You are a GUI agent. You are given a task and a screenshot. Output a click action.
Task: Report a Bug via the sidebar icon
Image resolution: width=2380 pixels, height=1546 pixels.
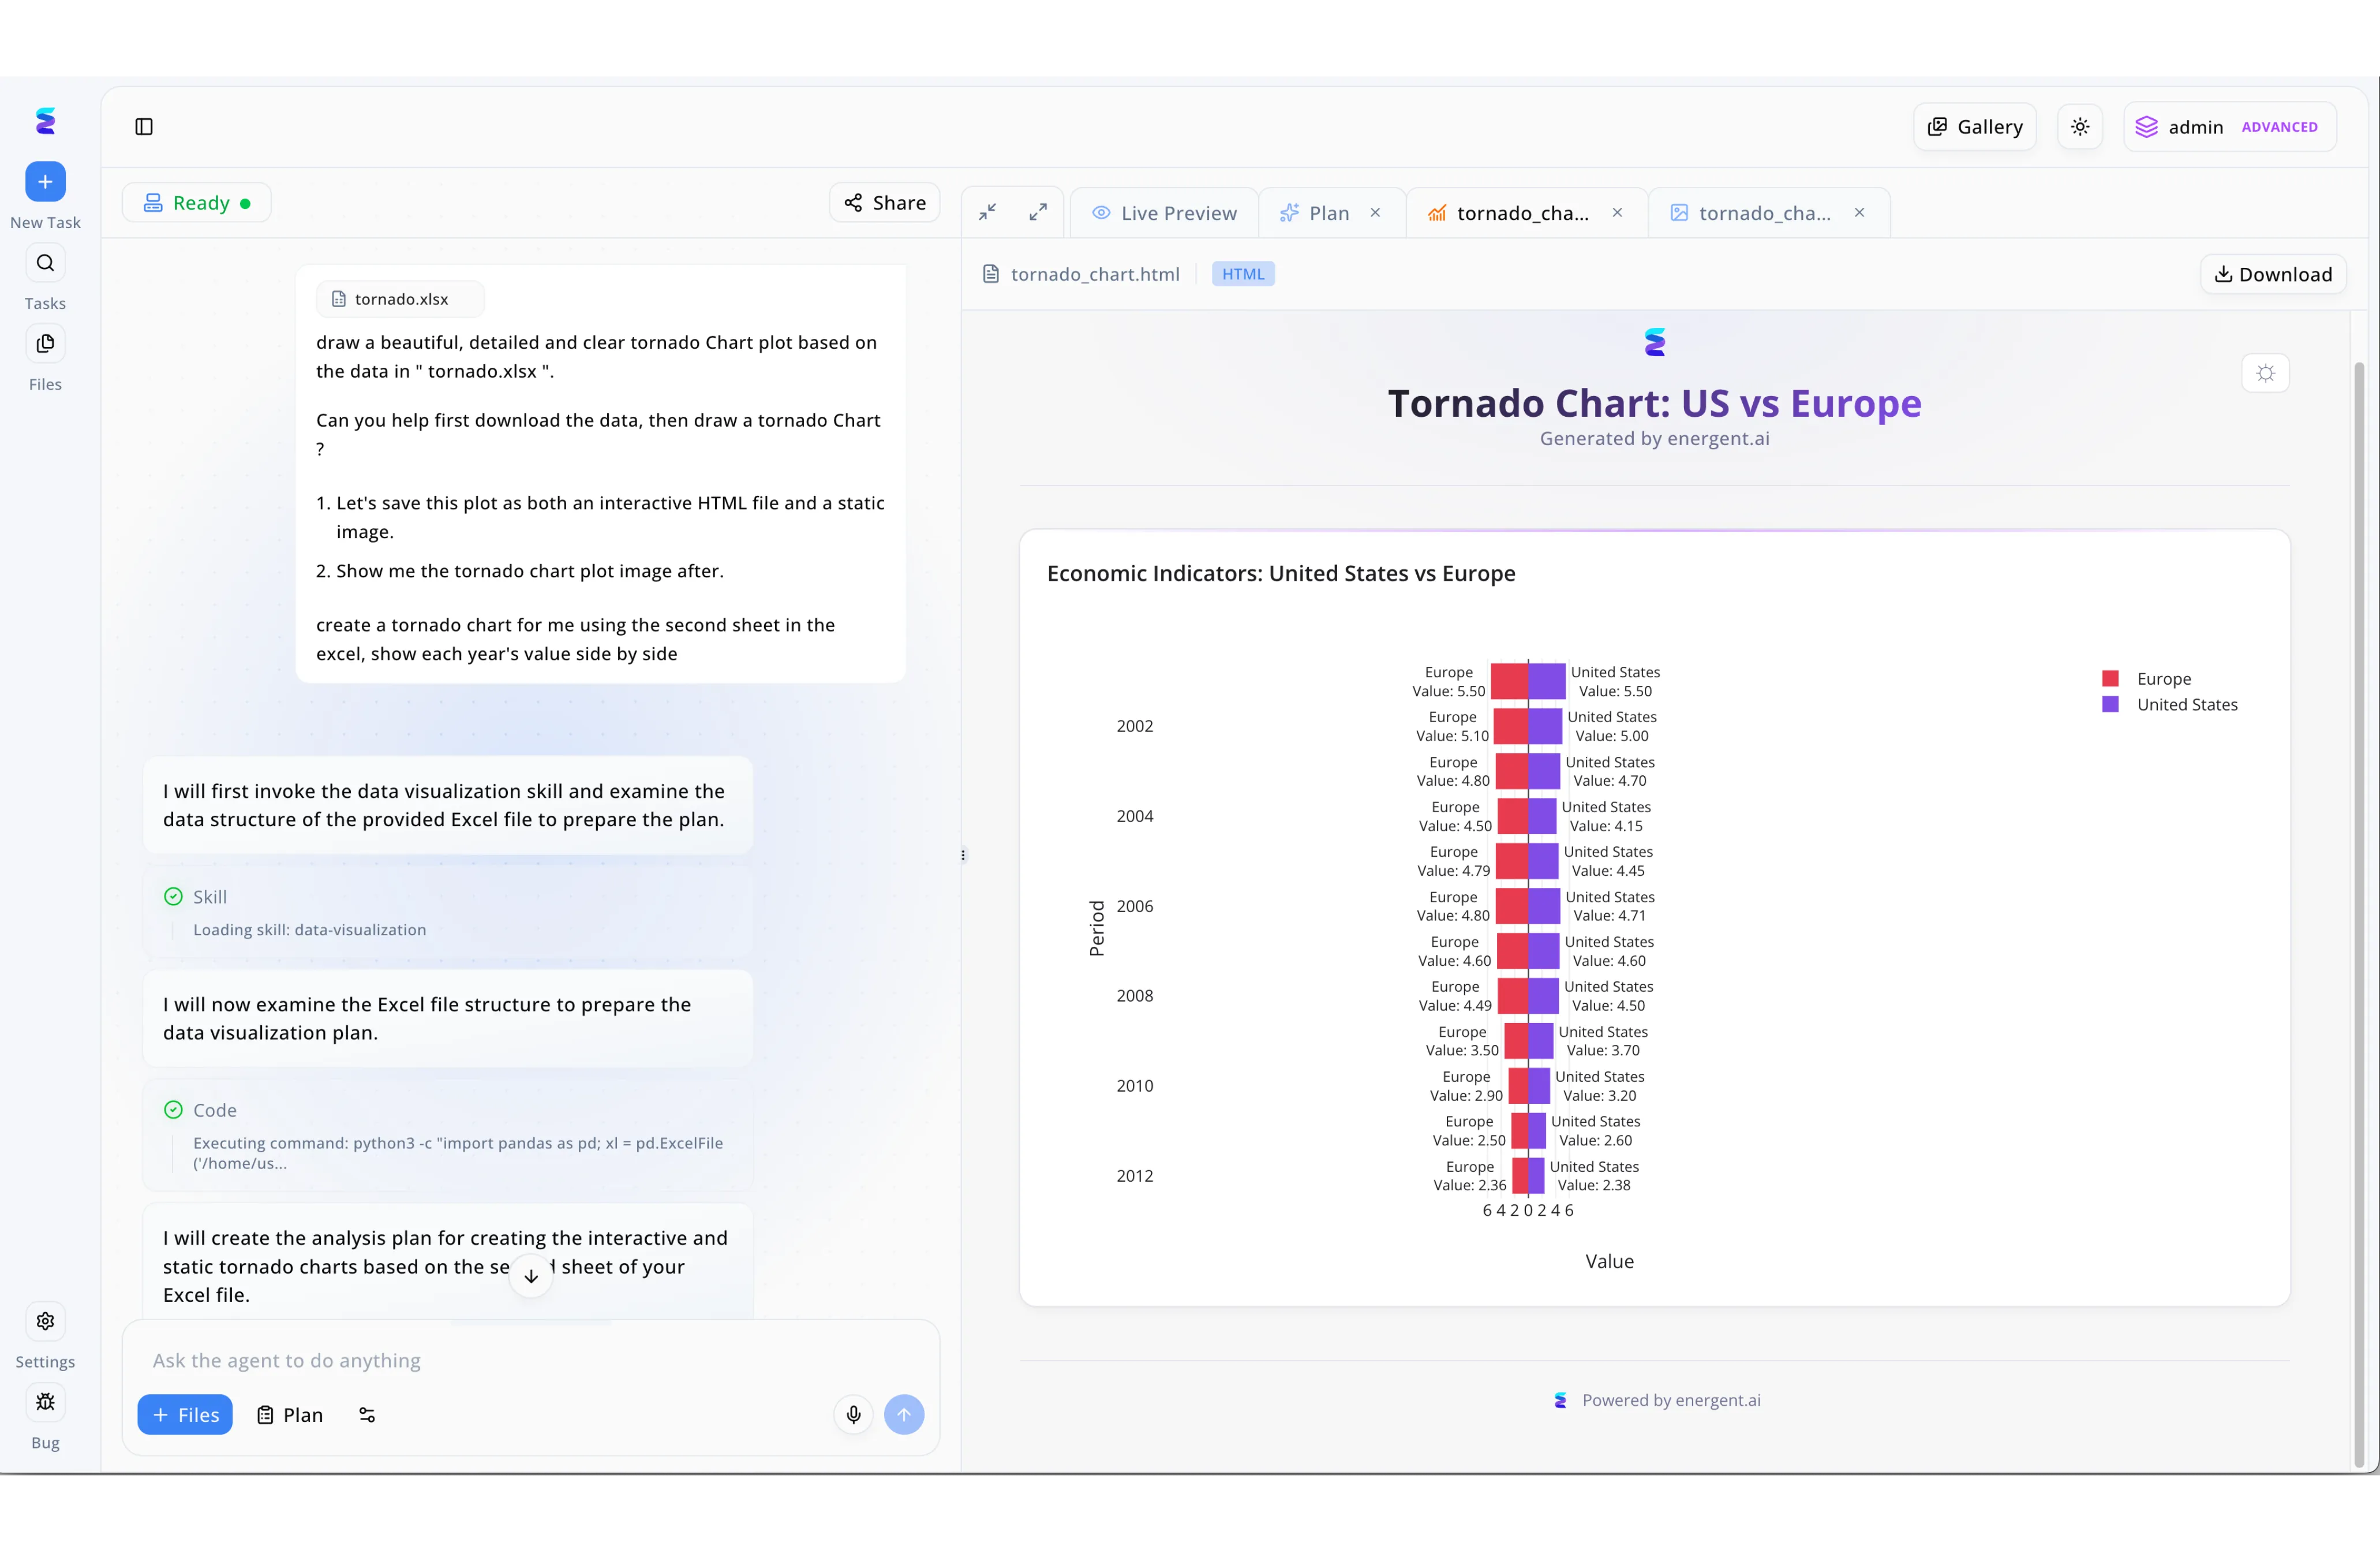[45, 1402]
